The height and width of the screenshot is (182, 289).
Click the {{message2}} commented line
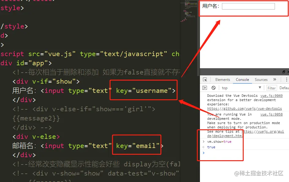(36, 118)
